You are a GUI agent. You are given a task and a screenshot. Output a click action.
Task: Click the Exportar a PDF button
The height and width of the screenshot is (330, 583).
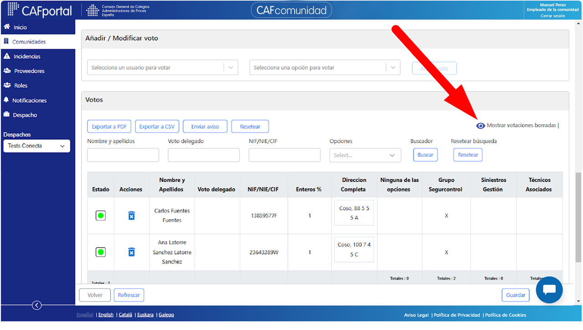coord(109,127)
